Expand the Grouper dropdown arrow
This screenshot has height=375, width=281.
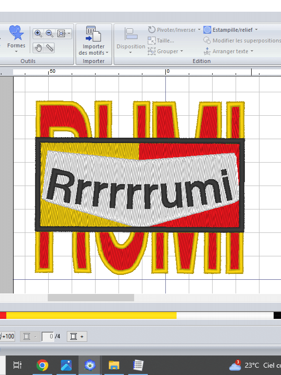click(181, 51)
